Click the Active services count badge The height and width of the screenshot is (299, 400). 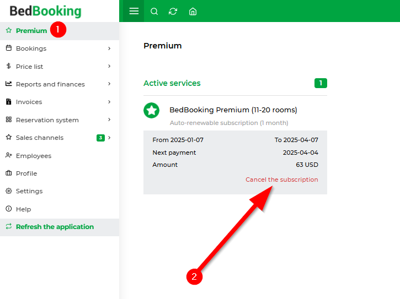point(321,83)
